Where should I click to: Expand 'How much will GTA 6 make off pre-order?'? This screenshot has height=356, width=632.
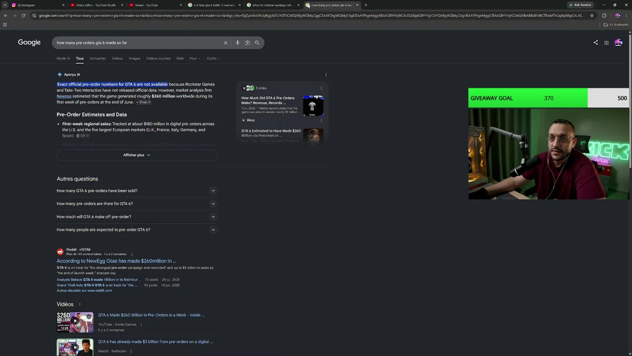coord(137,217)
